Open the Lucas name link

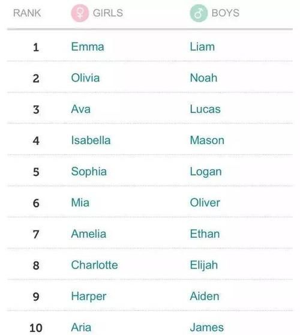205,109
